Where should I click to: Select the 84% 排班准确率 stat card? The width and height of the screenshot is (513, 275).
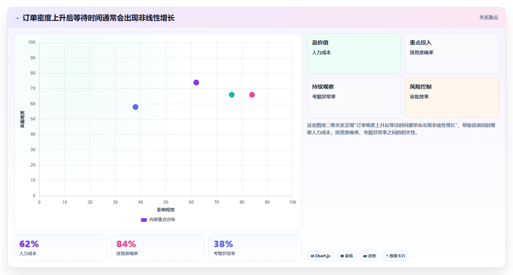pos(158,247)
